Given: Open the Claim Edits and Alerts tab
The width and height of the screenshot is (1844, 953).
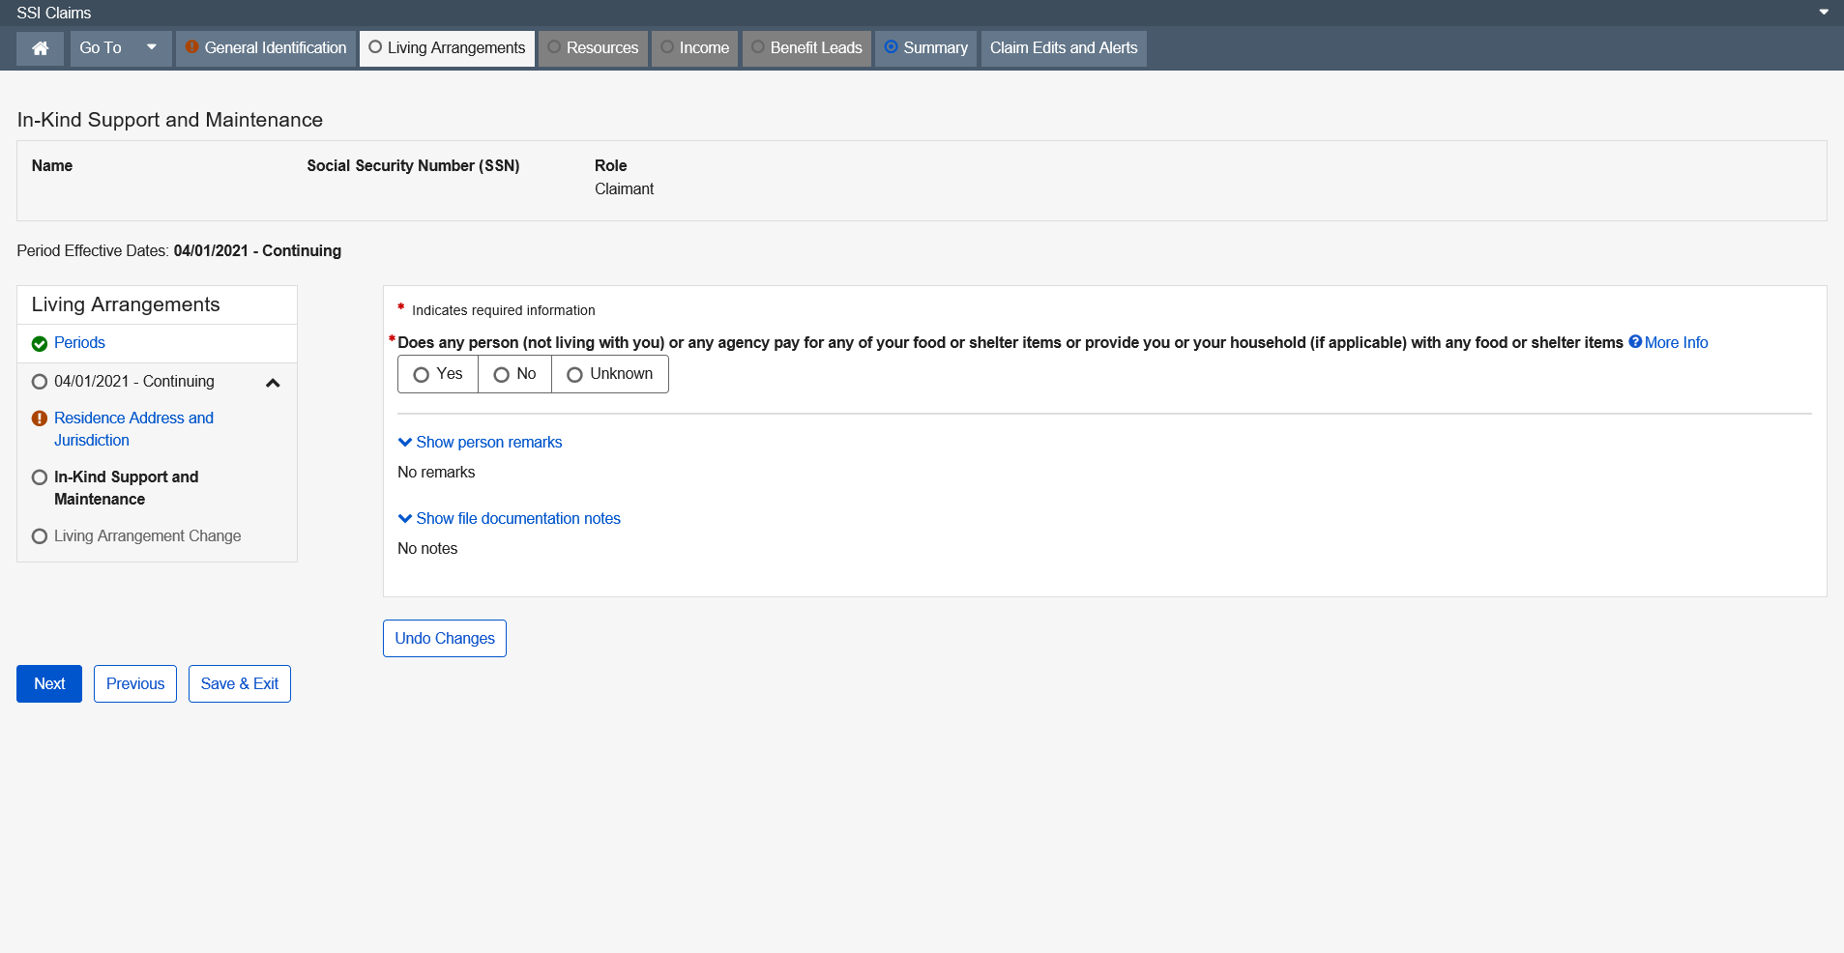Looking at the screenshot, I should click(x=1063, y=48).
